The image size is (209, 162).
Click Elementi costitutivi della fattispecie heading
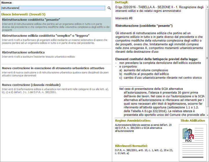[x=157, y=59]
